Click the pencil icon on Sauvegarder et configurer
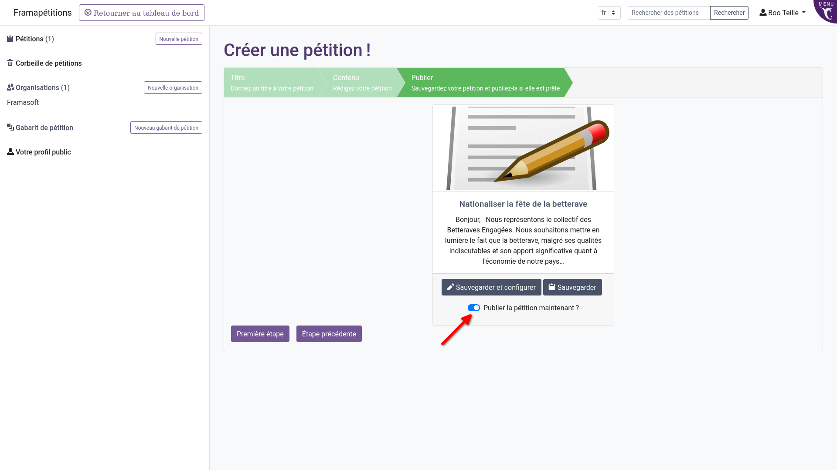 [x=450, y=287]
